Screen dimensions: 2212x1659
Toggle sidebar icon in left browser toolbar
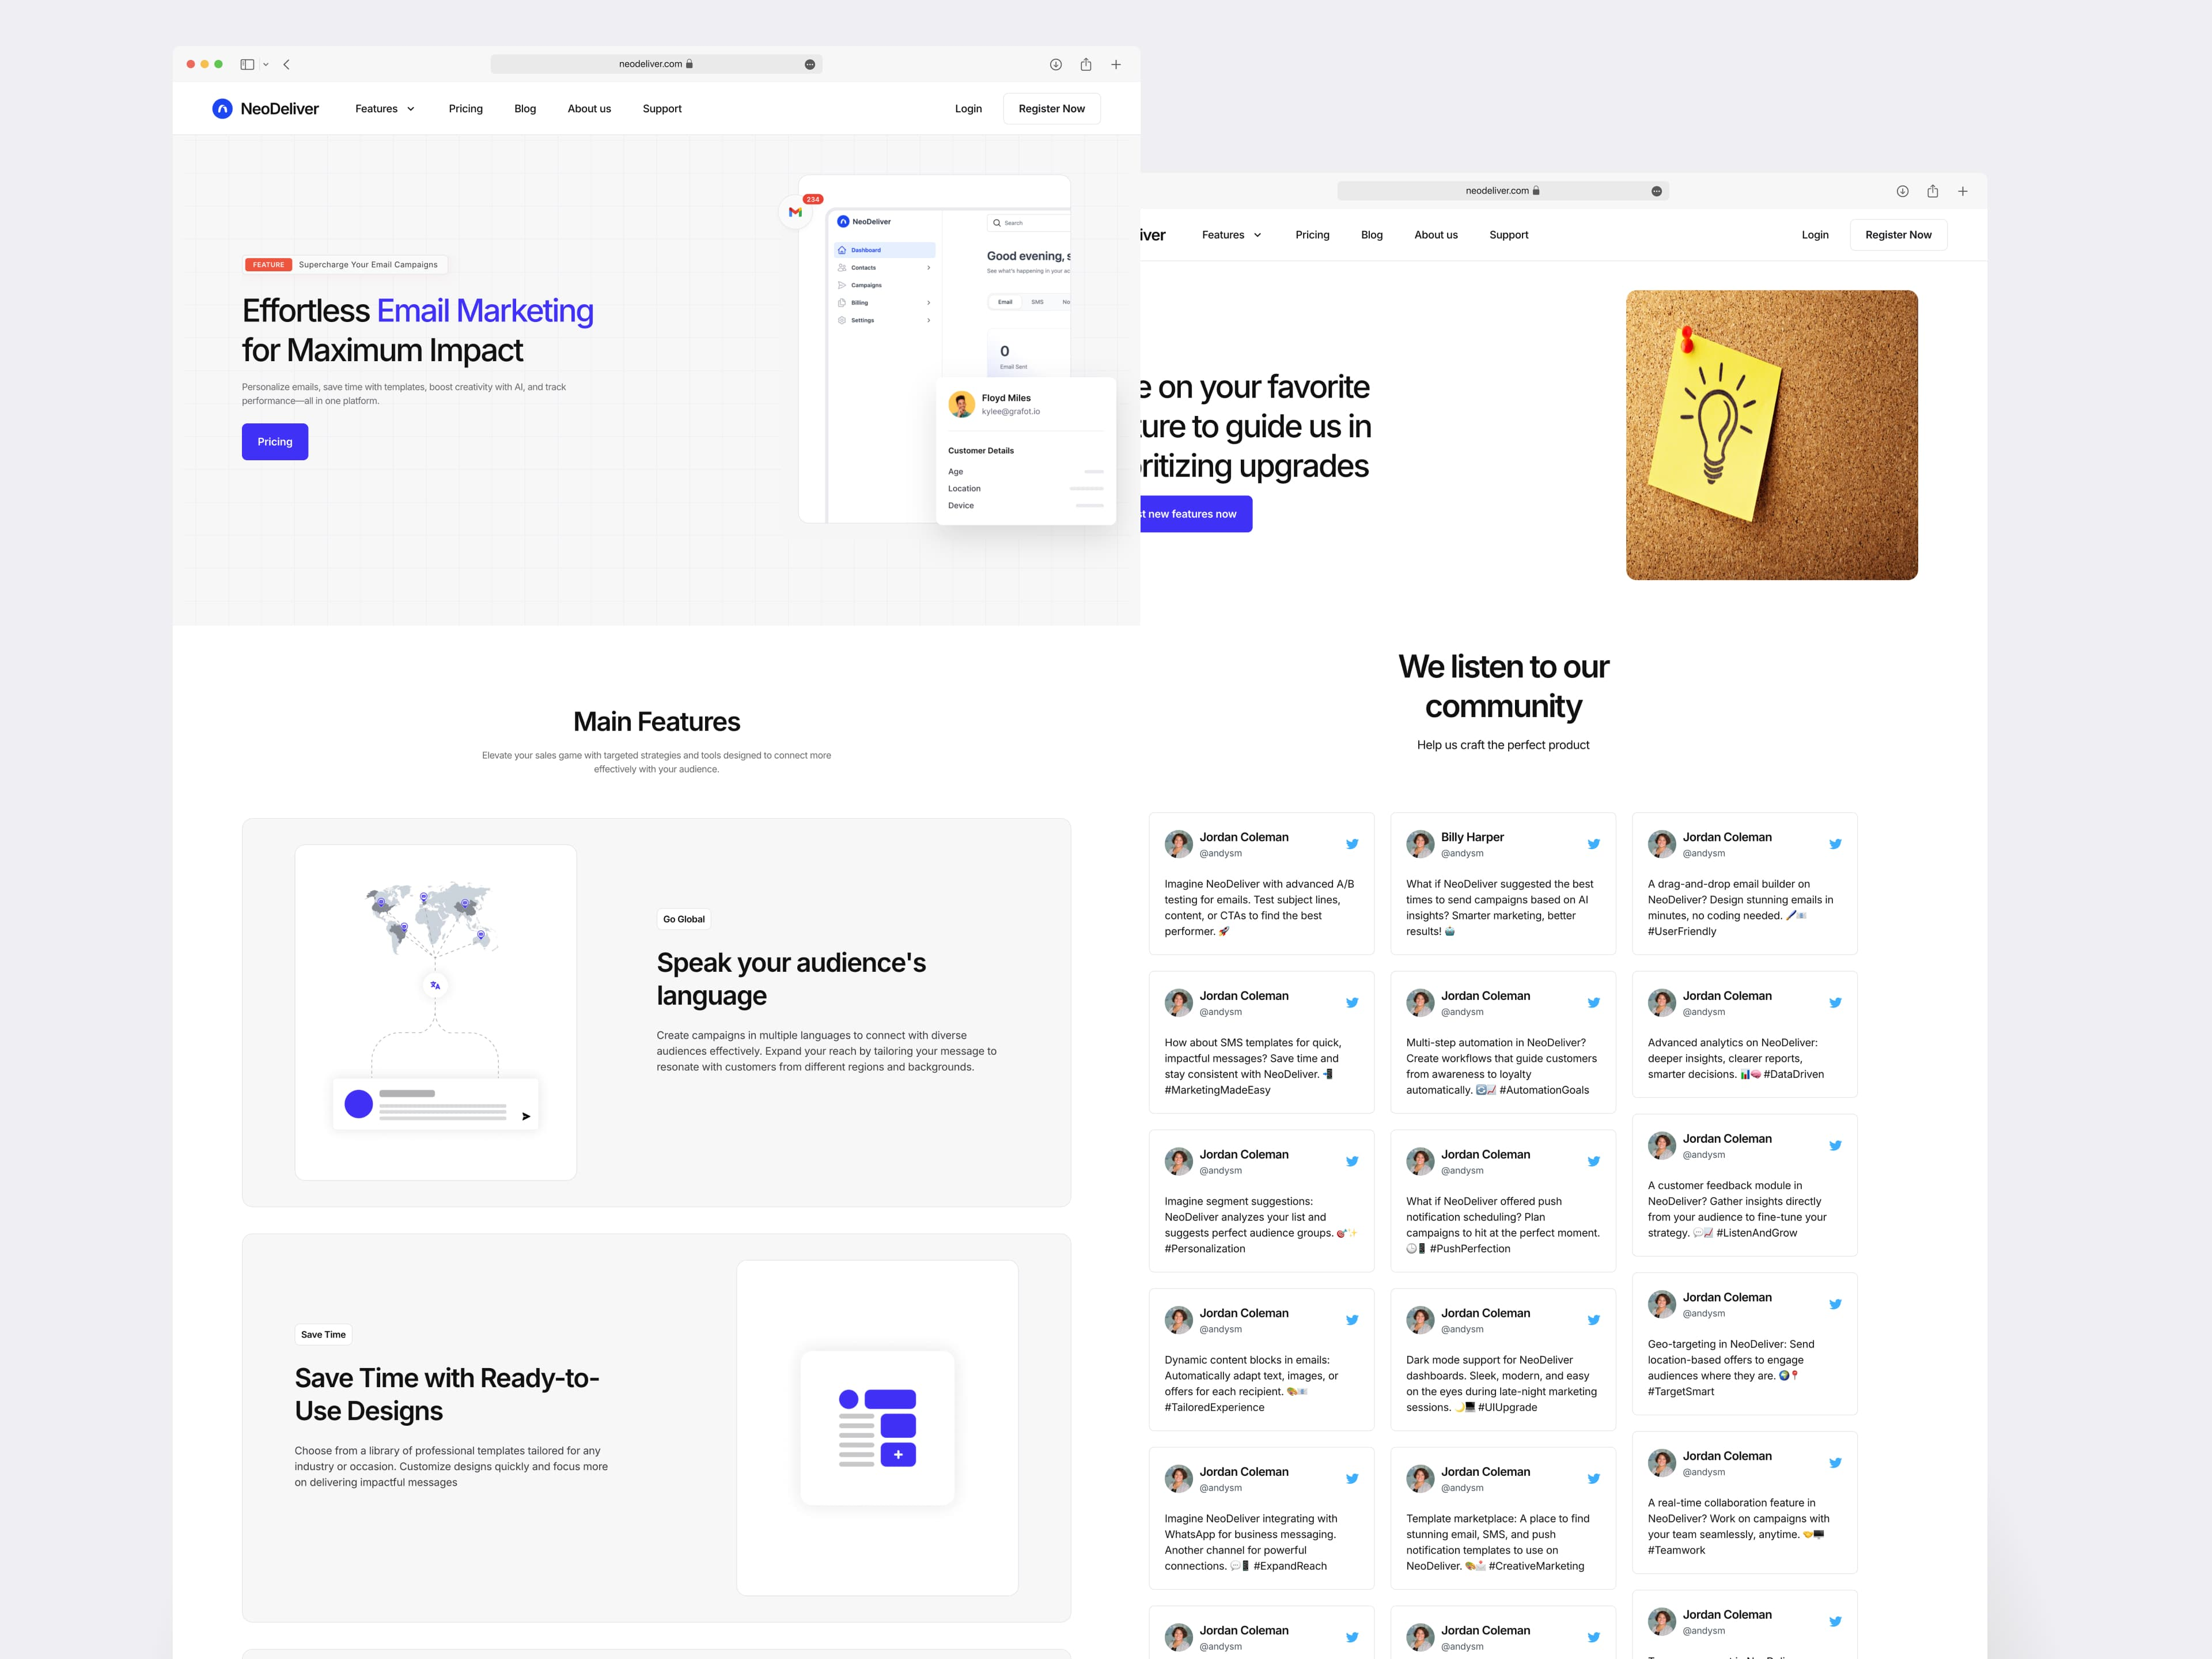(247, 64)
